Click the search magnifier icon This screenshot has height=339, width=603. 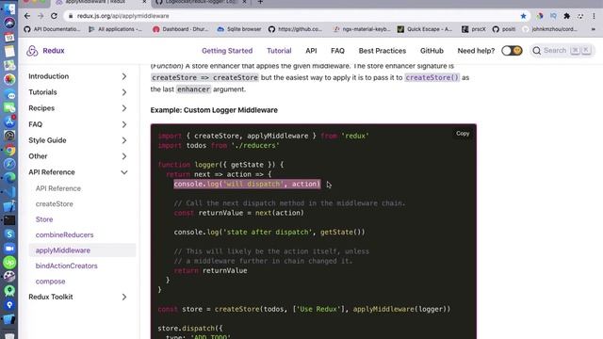click(x=537, y=51)
